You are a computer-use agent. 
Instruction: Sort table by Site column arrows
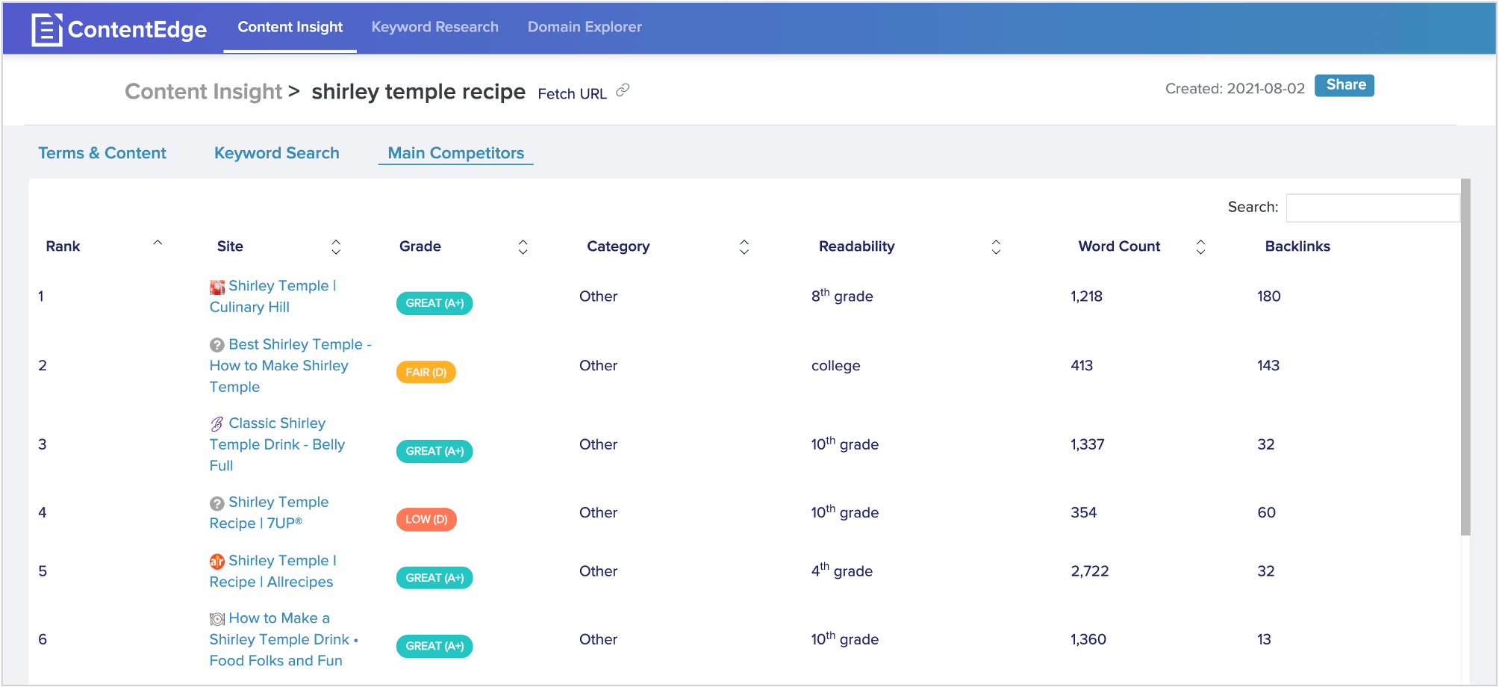click(x=336, y=247)
